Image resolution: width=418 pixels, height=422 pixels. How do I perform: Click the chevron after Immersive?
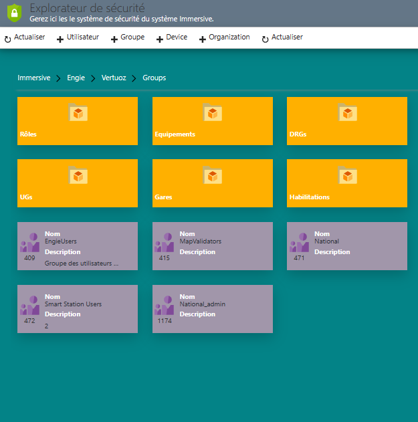pyautogui.click(x=58, y=78)
